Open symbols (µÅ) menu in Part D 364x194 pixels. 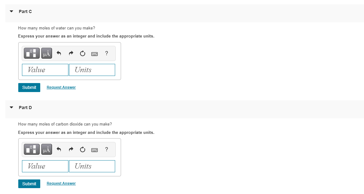[46, 150]
